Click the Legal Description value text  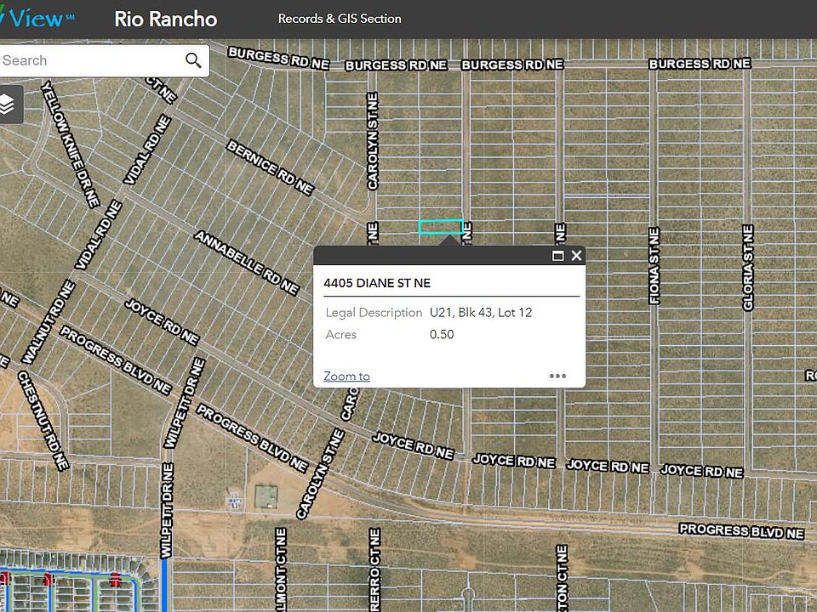click(x=481, y=313)
